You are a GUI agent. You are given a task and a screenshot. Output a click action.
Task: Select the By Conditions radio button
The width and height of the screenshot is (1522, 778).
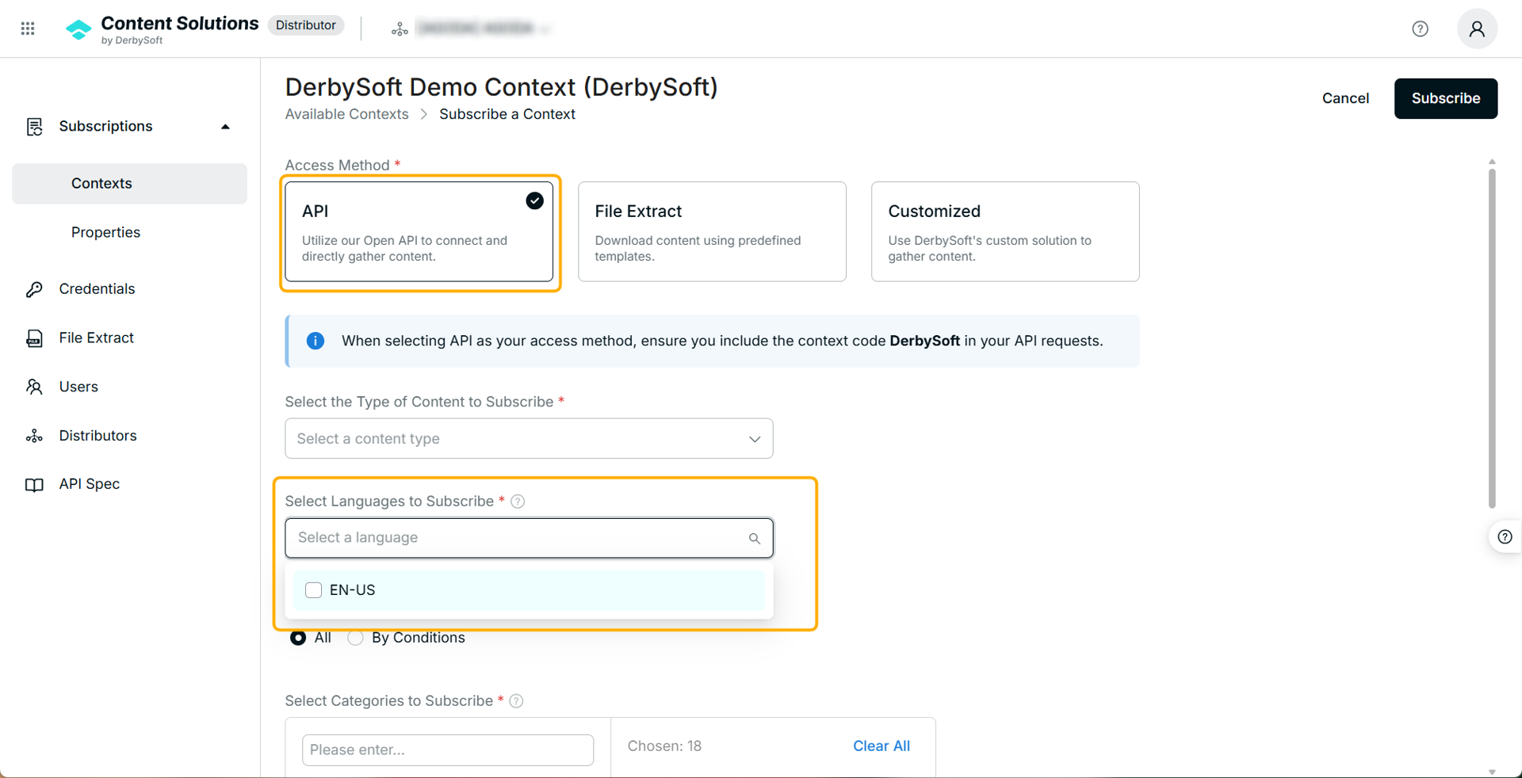tap(355, 638)
